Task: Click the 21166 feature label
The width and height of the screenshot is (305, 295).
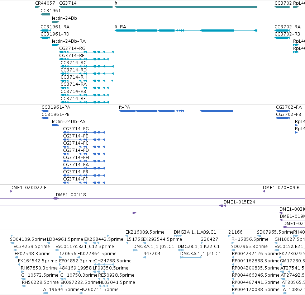Action: tap(235, 232)
